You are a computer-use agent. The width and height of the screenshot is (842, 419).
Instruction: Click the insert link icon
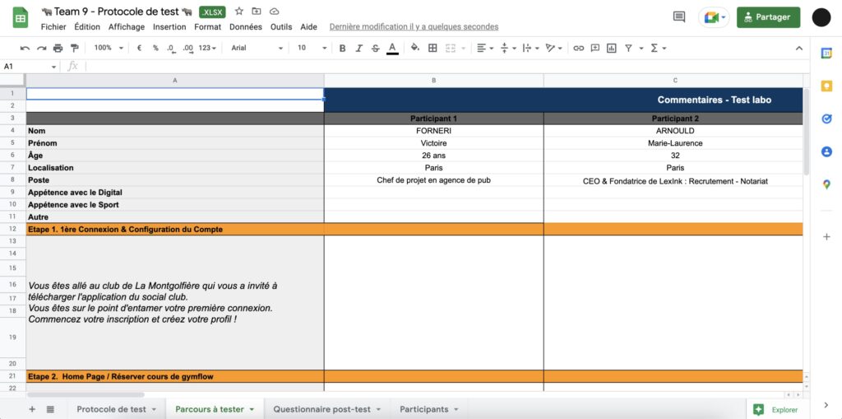tap(578, 48)
